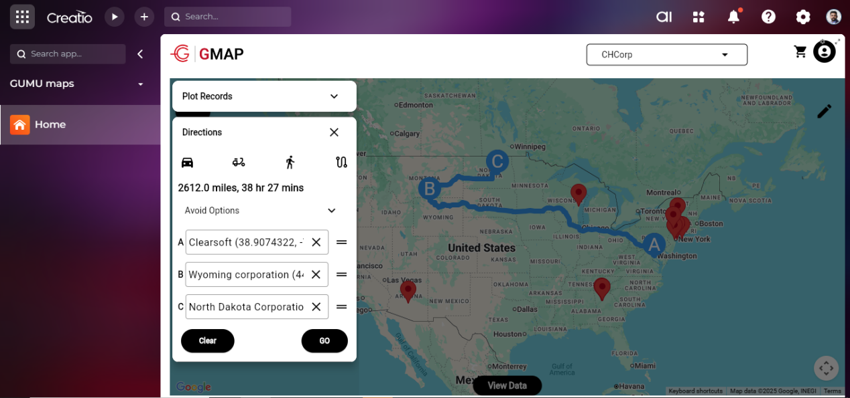Open the notifications bell
This screenshot has width=850, height=398.
[x=734, y=17]
